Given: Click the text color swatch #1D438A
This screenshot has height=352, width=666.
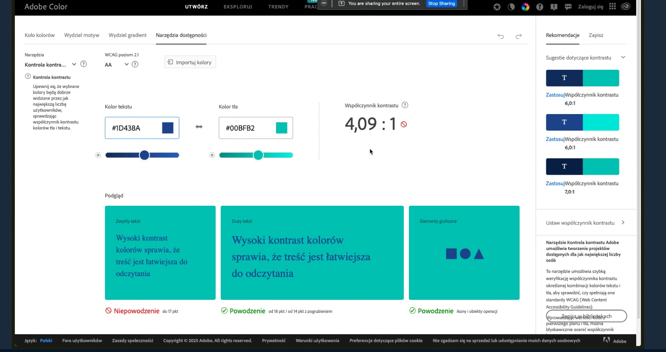Looking at the screenshot, I should (x=168, y=128).
